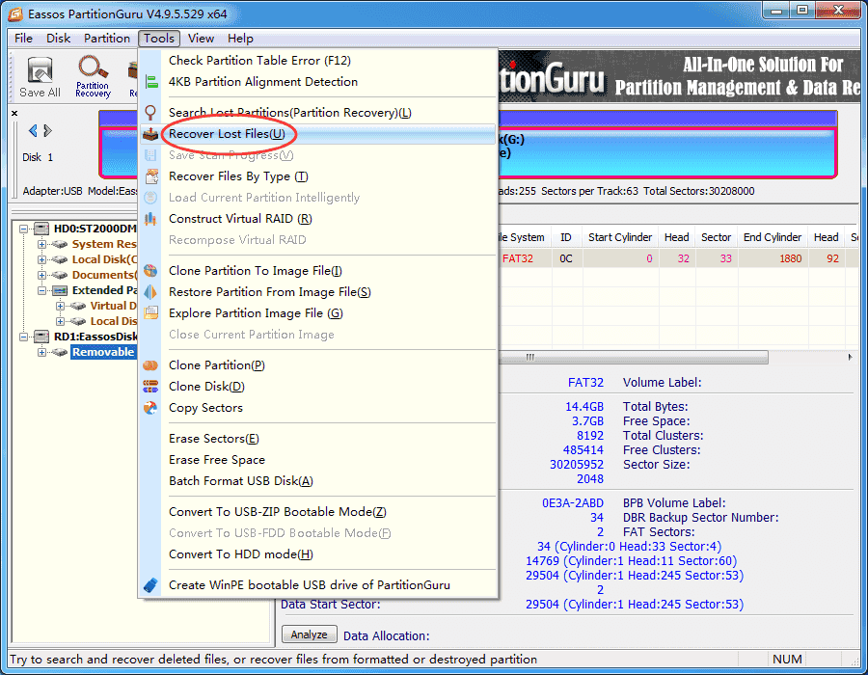This screenshot has height=675, width=868.
Task: Click the NUM status bar indicator
Action: click(x=787, y=659)
